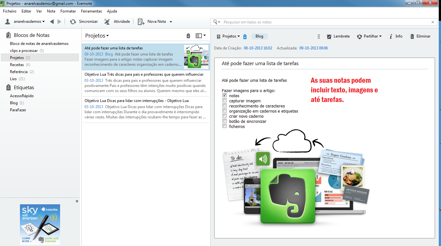Click the creation date 08-10-2013 16:02
The image size is (441, 246).
[x=258, y=48]
